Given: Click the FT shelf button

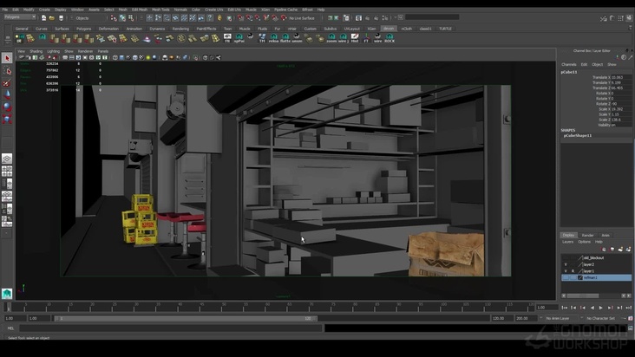Looking at the screenshot, I should 366,38.
